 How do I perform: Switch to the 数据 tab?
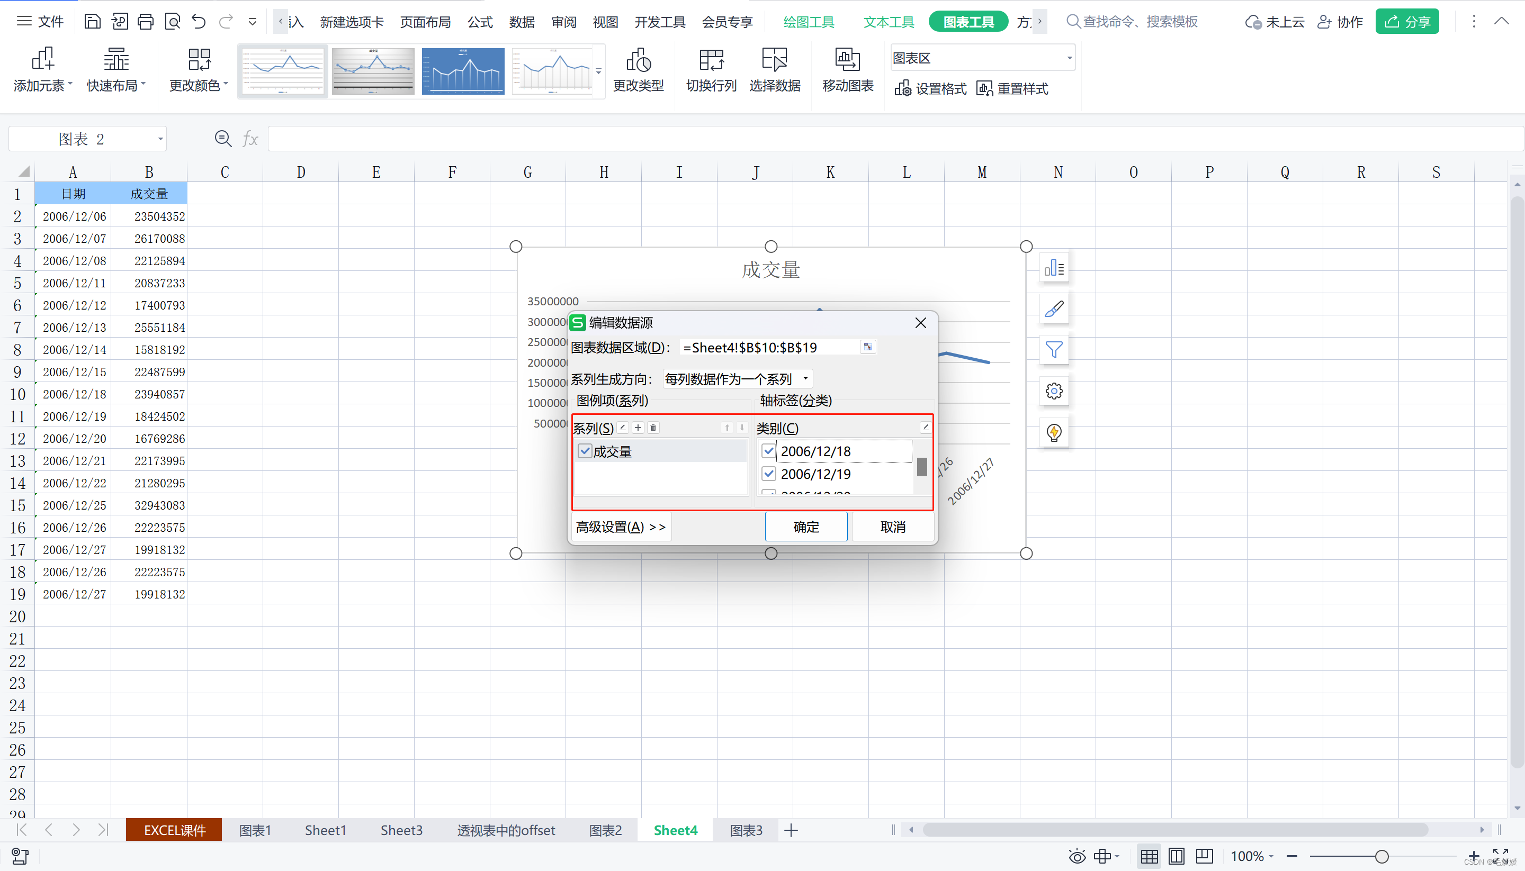coord(522,22)
